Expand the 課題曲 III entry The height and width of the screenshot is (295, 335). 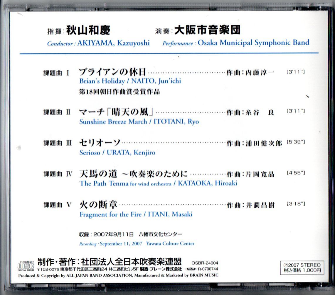(x=58, y=142)
